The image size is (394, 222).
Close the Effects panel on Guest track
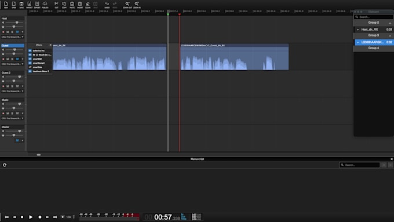click(x=50, y=45)
